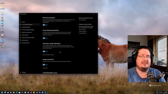The height and width of the screenshot is (94, 168).
Task: Show hidden tray icons chevron
Action: [x=155, y=92]
